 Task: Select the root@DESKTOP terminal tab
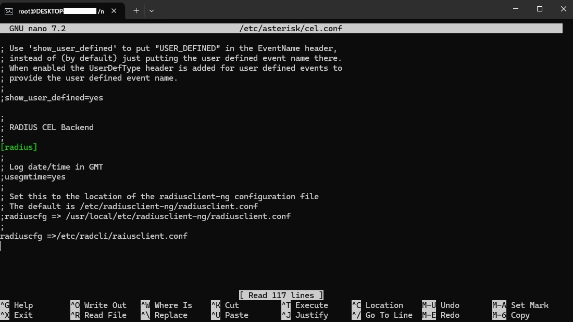click(x=63, y=11)
